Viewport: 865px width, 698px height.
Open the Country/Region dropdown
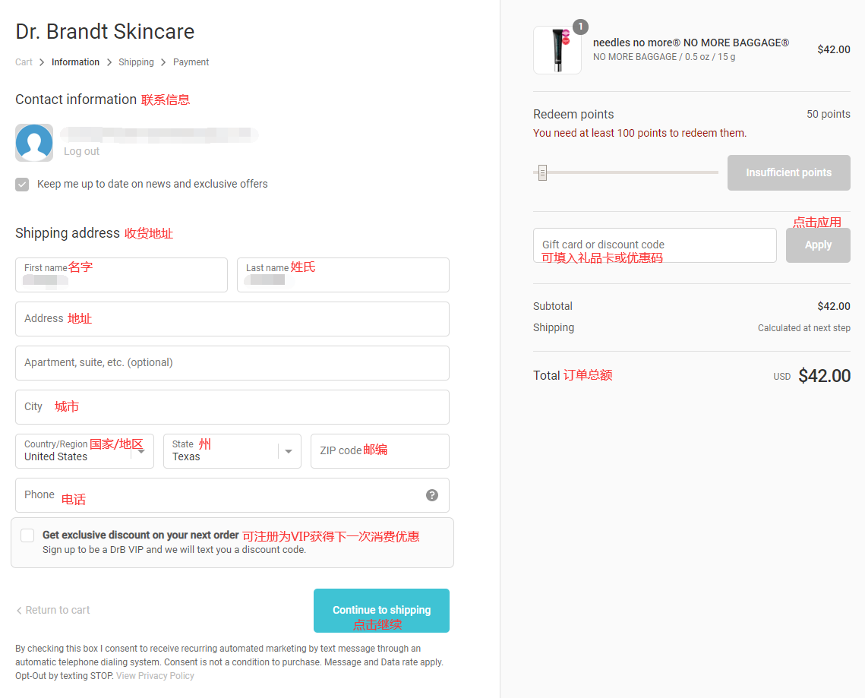coord(84,451)
